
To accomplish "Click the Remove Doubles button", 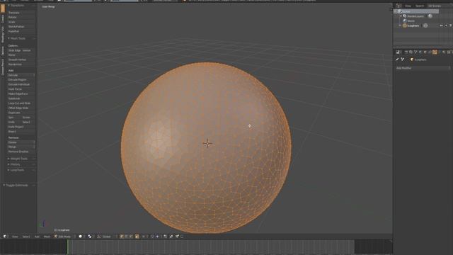I will (x=21, y=151).
